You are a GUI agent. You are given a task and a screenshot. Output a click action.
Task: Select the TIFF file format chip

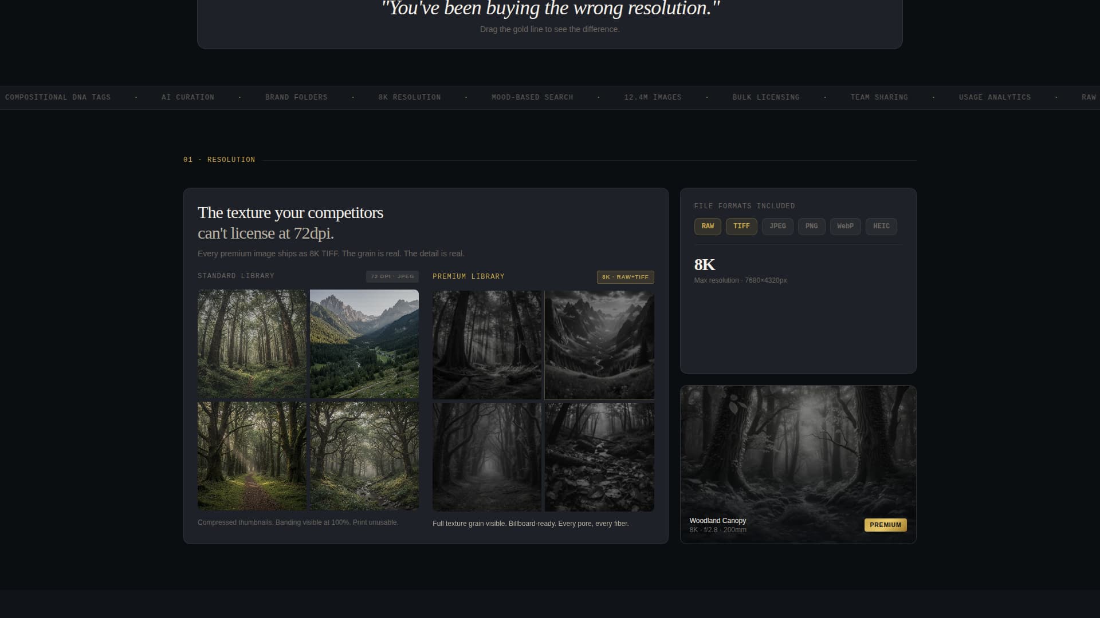(741, 226)
